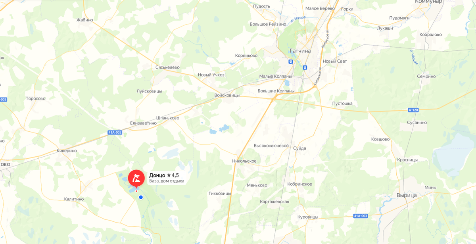Click the left railway station icon in Гатчина
The height and width of the screenshot is (244, 476).
[291, 62]
